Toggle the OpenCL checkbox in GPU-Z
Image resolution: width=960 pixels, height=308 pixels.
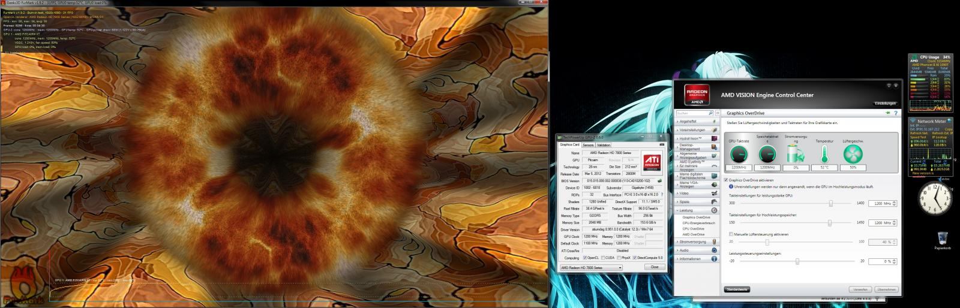pos(586,258)
